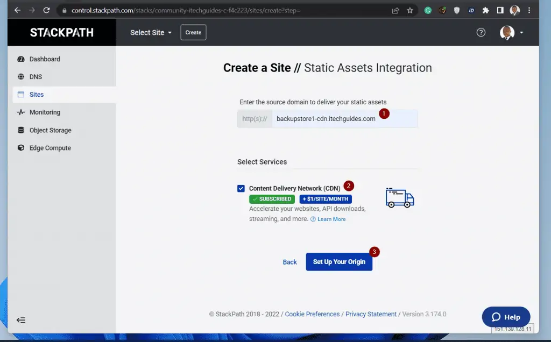The height and width of the screenshot is (342, 551).
Task: Click the http(s):// prefix label
Action: pyautogui.click(x=255, y=119)
